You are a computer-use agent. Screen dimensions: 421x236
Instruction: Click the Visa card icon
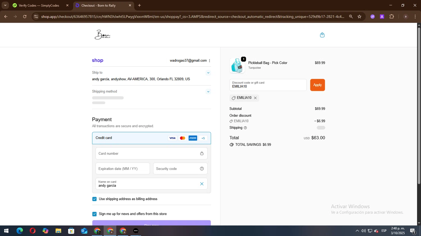point(172,138)
